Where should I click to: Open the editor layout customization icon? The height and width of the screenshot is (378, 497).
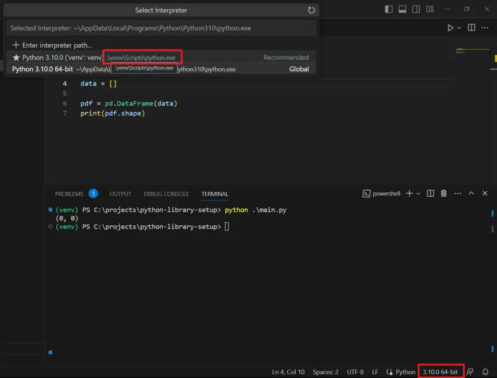[x=430, y=9]
